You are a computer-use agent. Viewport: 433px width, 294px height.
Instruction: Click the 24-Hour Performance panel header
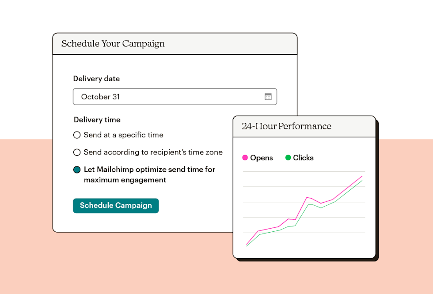click(304, 126)
